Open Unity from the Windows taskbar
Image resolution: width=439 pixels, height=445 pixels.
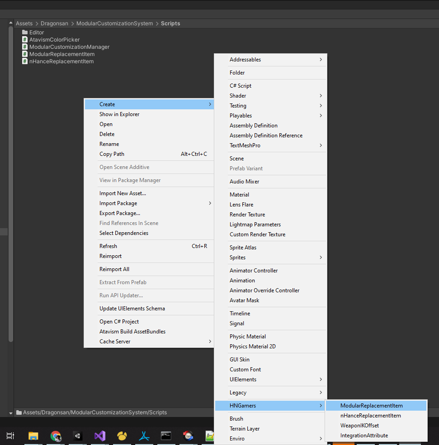pyautogui.click(x=77, y=436)
